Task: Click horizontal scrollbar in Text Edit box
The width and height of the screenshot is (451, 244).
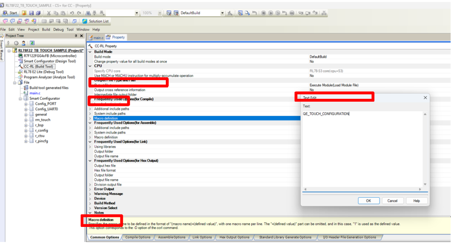Action: tap(362, 189)
